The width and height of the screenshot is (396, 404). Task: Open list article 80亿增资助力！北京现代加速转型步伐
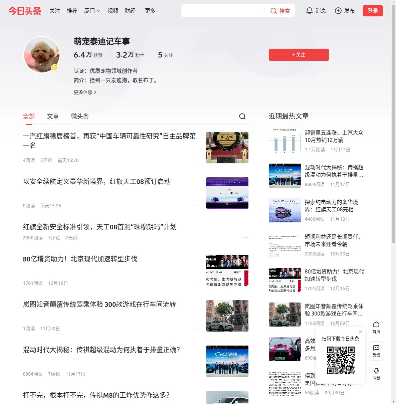pyautogui.click(x=80, y=259)
